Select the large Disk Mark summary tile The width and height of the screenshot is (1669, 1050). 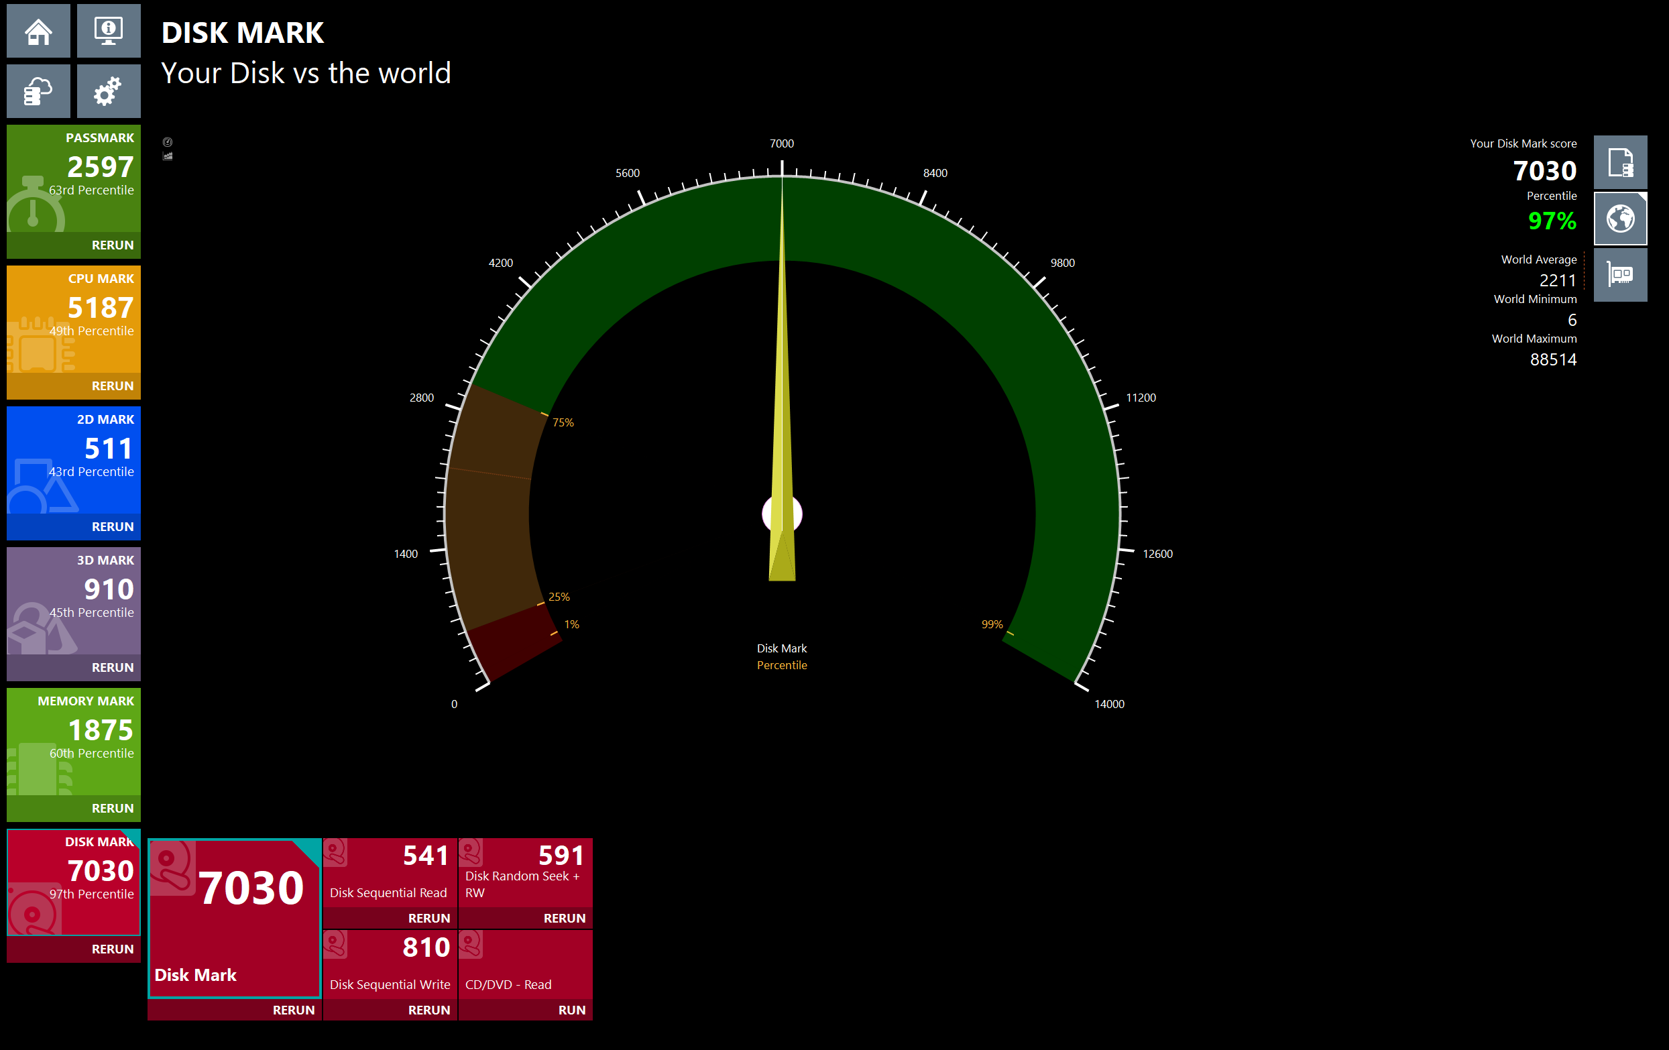click(234, 918)
